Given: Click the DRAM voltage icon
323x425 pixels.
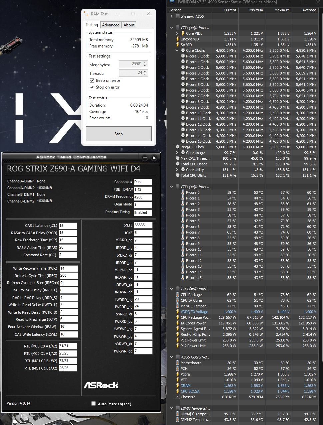Looking at the screenshot, I should click(x=177, y=386).
